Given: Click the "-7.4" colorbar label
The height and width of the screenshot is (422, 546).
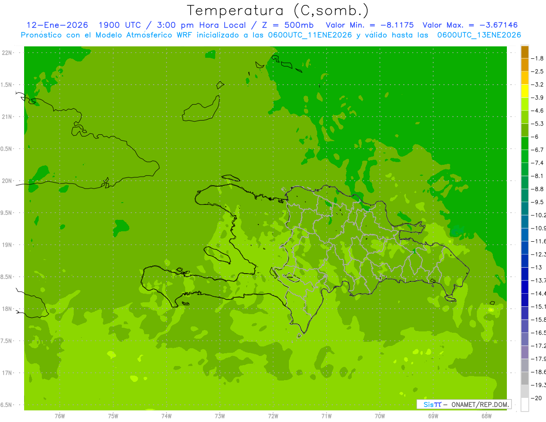Looking at the screenshot, I should (537, 163).
